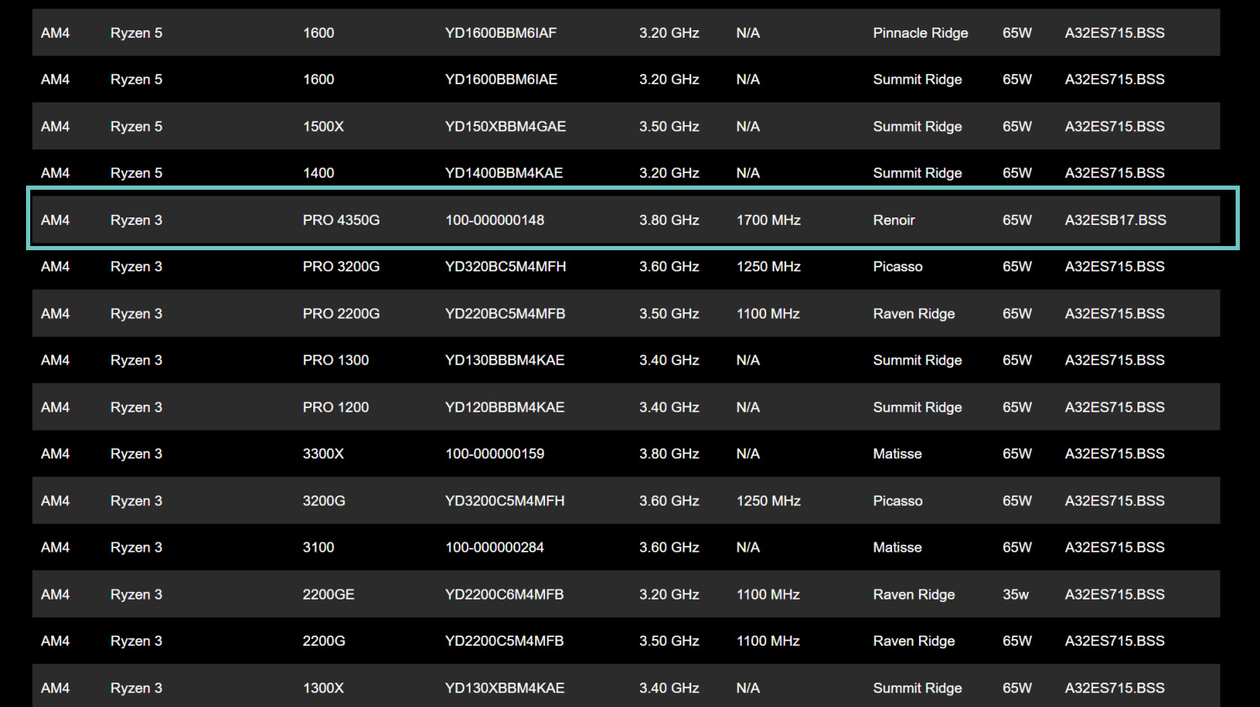Click BIOS version A32ESB17.BSS

1115,220
